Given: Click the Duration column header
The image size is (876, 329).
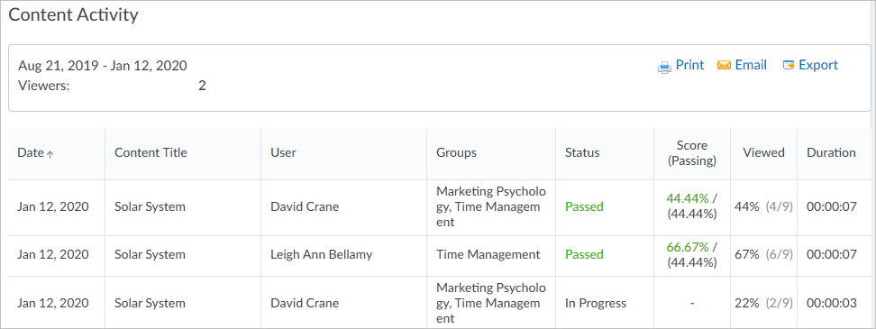Looking at the screenshot, I should 831,153.
